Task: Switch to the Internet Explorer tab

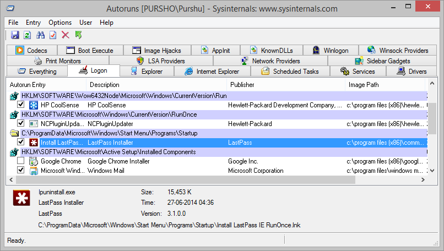Action: [212, 72]
